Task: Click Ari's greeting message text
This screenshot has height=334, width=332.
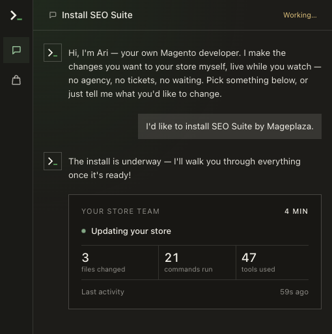Action: point(195,73)
